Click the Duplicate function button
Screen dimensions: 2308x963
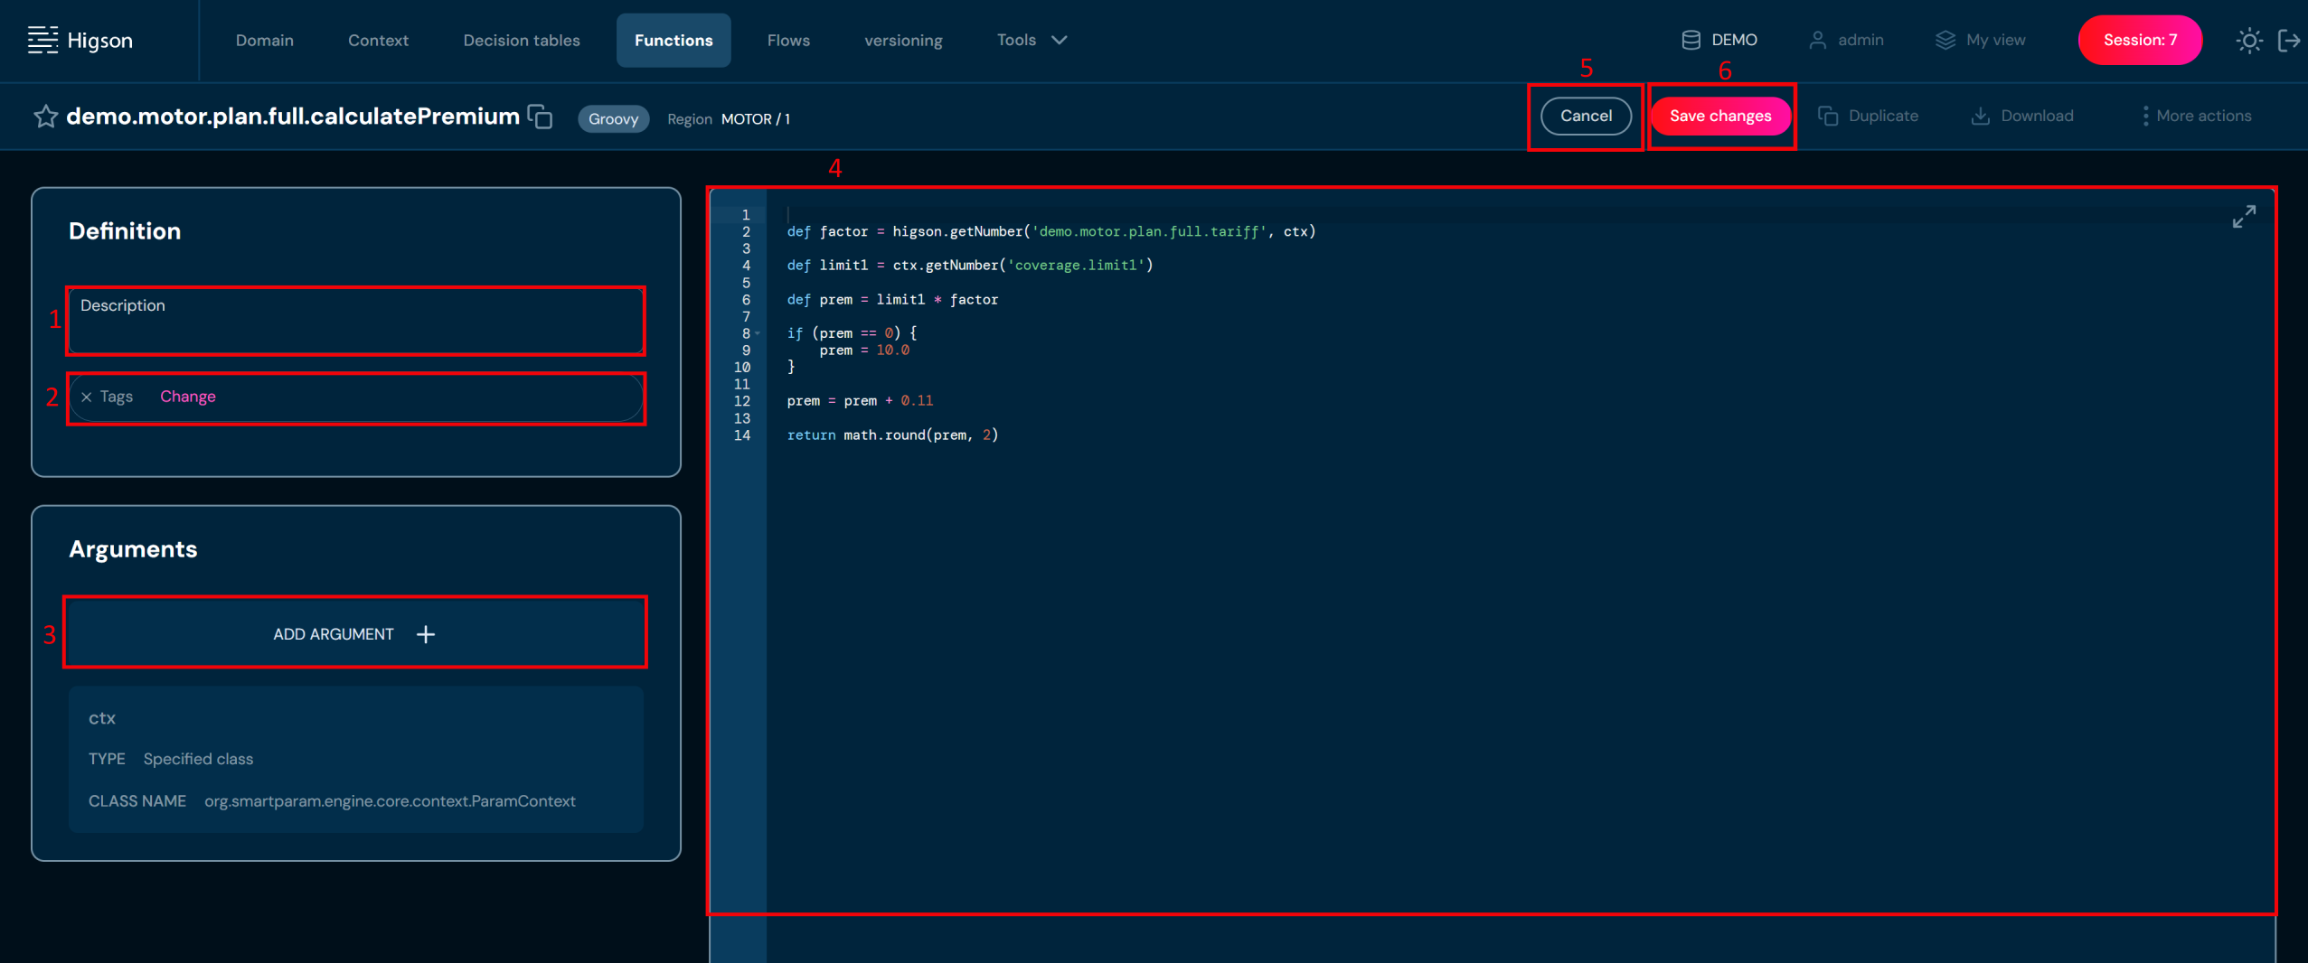(1868, 116)
